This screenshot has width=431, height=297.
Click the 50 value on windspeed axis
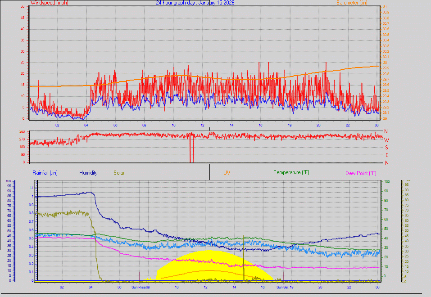tap(23, 6)
